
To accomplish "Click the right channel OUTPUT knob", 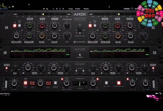I will pos(130,25).
